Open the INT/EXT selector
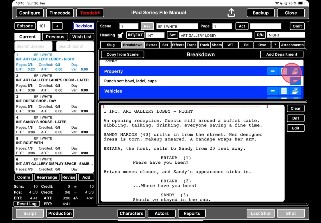The image size is (321, 223). click(x=135, y=35)
